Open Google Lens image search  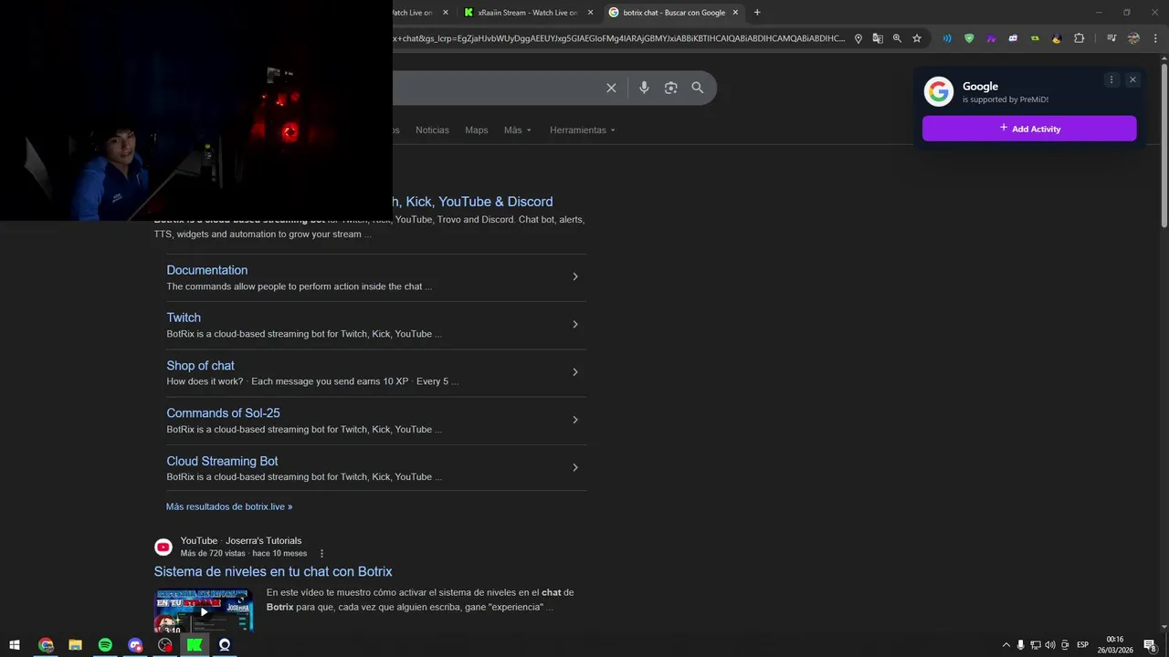pos(670,88)
